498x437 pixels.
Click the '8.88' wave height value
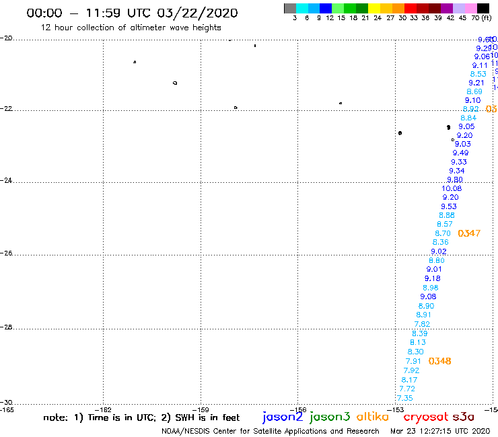tap(447, 216)
